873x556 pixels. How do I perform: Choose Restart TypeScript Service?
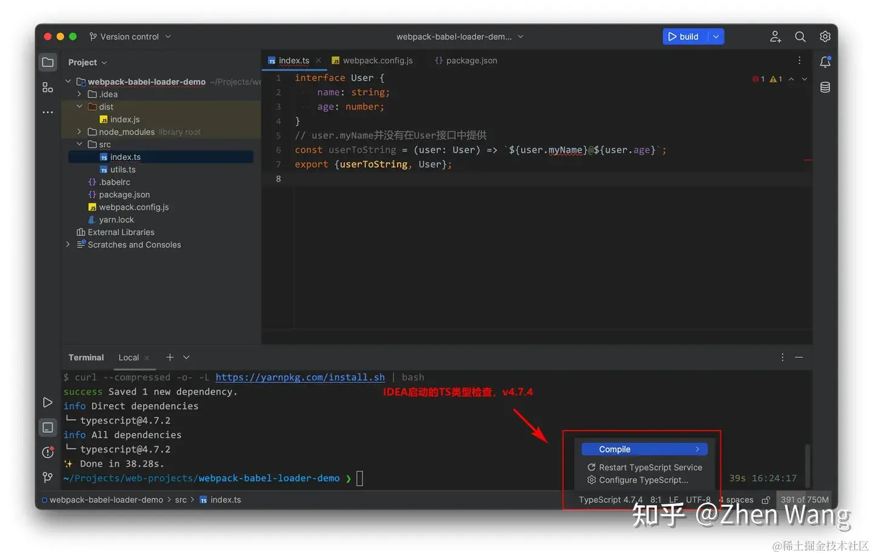(644, 468)
